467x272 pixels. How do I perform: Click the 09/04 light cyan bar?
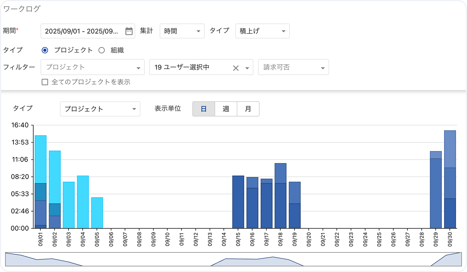[x=83, y=202]
